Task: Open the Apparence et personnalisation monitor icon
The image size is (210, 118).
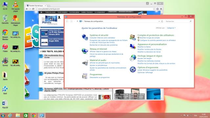Action: (x=133, y=46)
